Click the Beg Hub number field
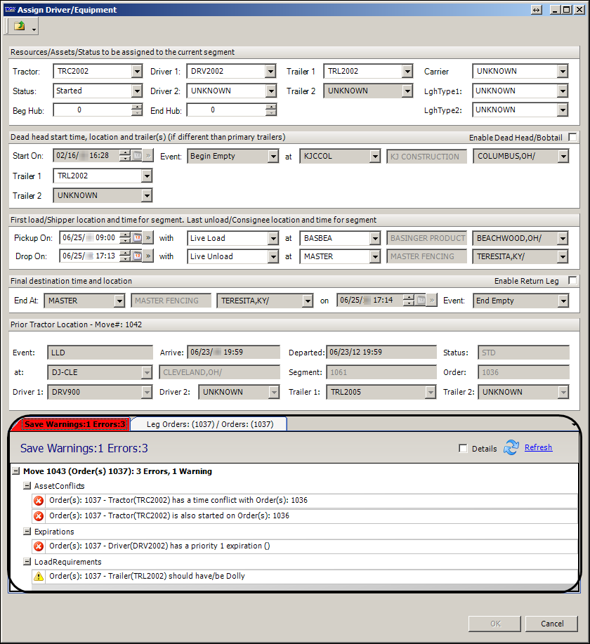 tap(92, 110)
